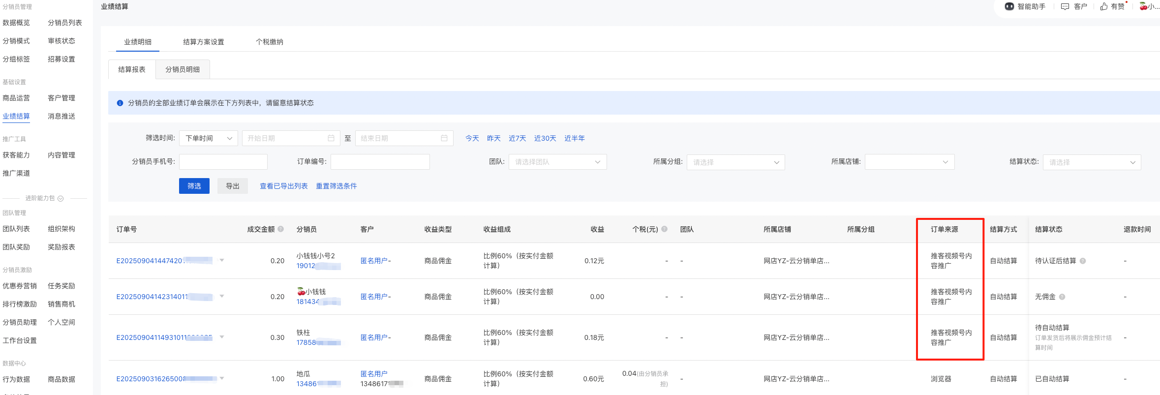The image size is (1160, 395).
Task: Open 分销员列表 in the sidebar
Action: point(65,23)
